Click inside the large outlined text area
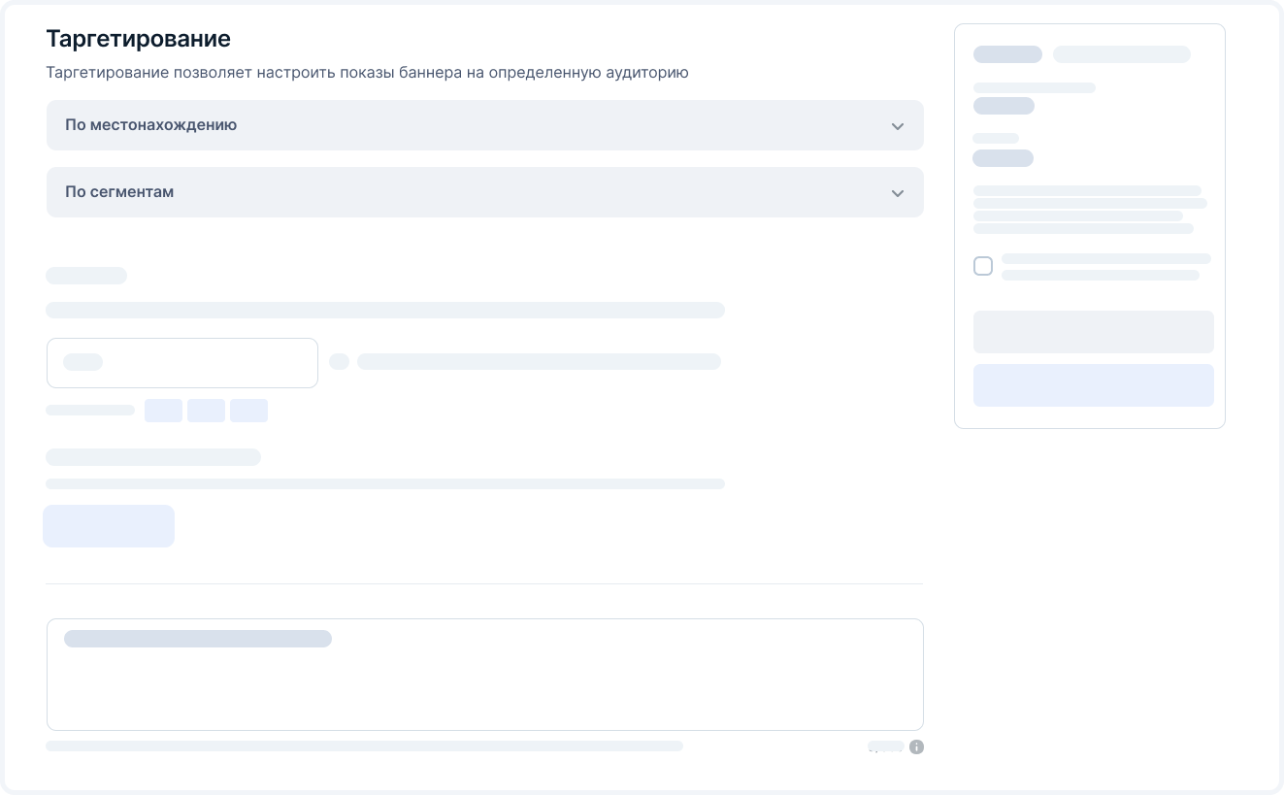 (484, 675)
